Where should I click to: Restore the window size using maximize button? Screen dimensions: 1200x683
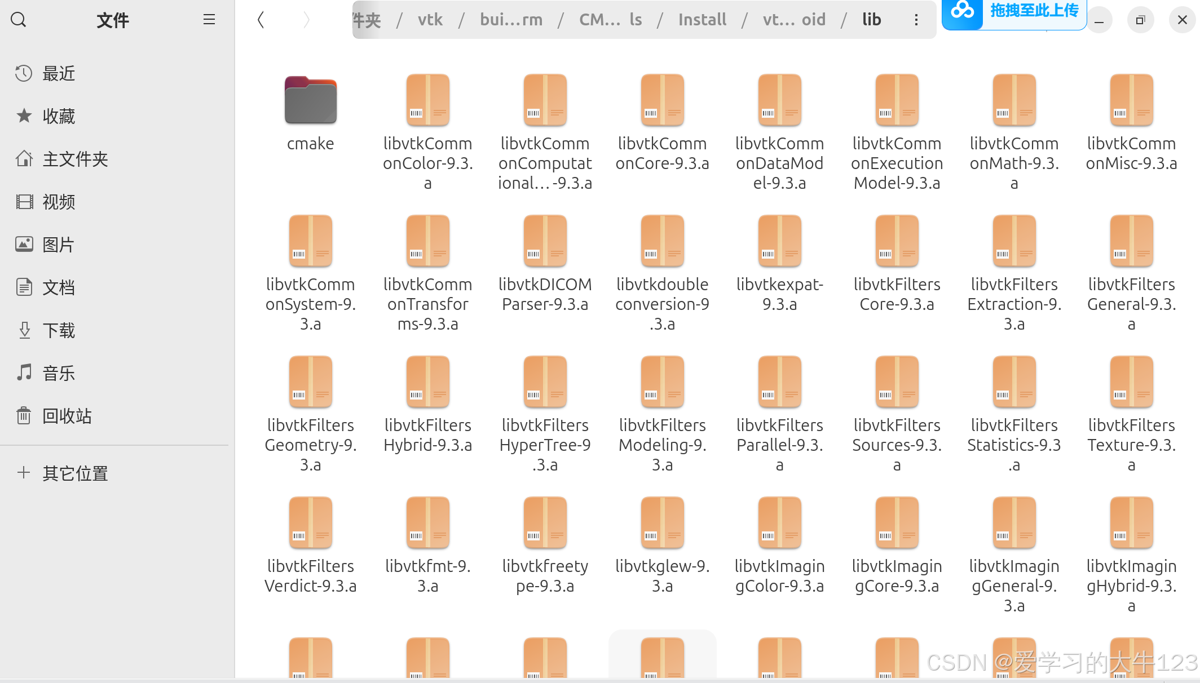(1140, 20)
